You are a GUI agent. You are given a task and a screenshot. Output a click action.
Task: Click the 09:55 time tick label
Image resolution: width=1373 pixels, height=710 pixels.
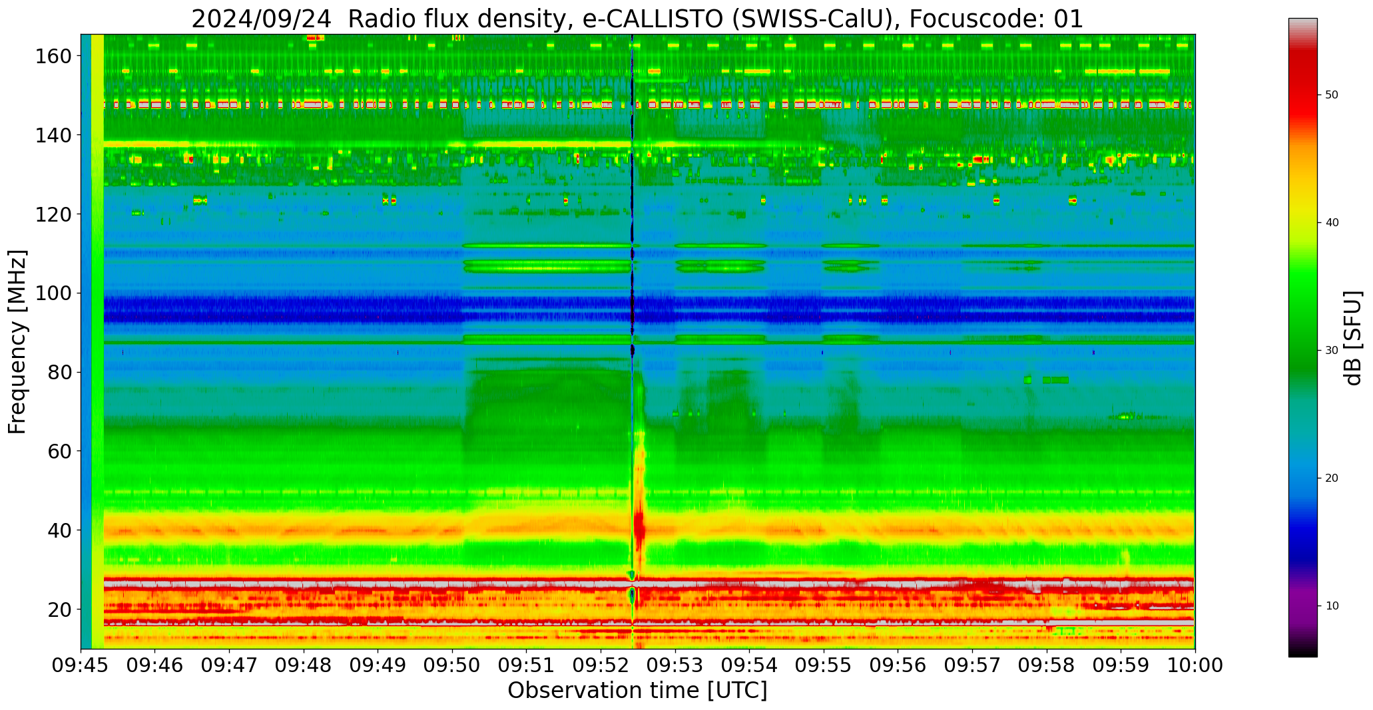824,665
